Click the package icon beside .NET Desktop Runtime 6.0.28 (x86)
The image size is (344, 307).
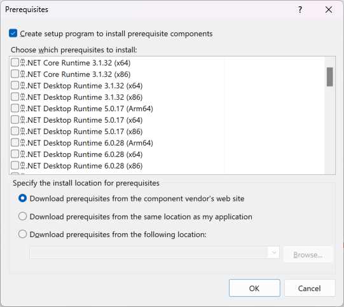[23, 165]
